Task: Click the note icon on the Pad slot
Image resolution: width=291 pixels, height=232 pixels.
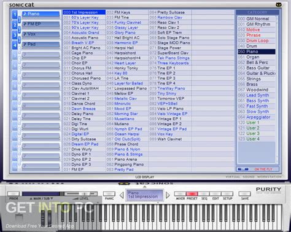Action: click(x=25, y=44)
